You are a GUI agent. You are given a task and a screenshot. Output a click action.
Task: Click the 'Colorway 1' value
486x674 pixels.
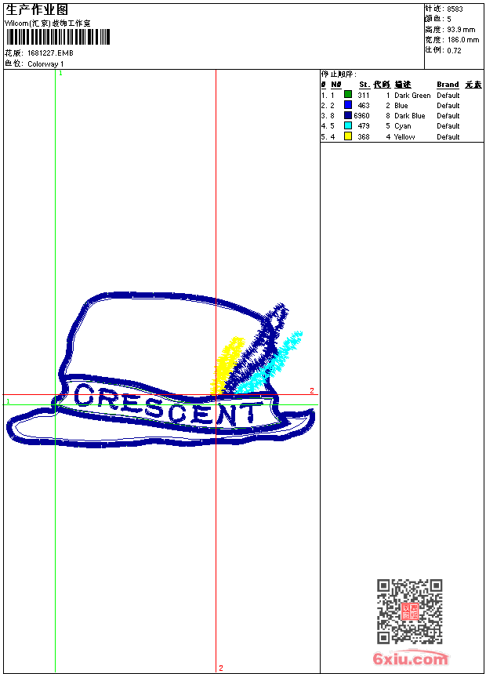pyautogui.click(x=45, y=64)
